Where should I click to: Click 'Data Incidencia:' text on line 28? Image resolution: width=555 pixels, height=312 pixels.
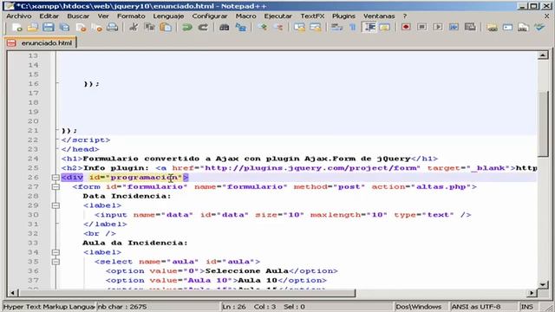[x=127, y=196]
